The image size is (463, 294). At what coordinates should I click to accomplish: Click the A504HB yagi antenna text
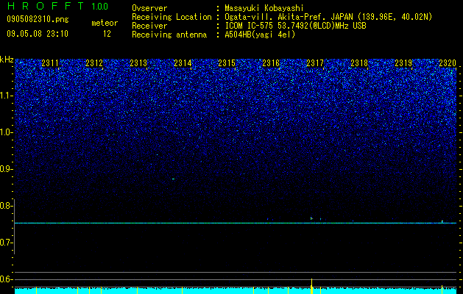[260, 35]
